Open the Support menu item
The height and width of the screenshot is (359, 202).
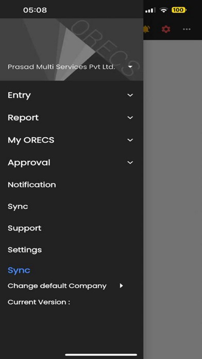[x=25, y=229]
